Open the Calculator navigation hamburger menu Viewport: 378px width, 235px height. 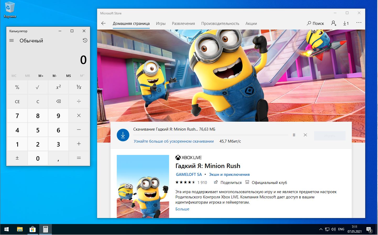click(12, 41)
